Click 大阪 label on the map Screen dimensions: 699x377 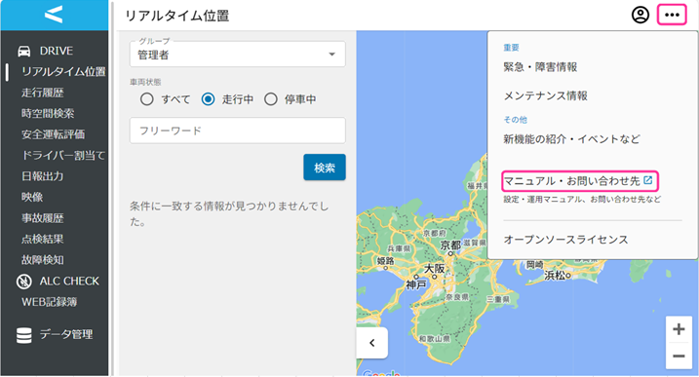[x=434, y=269]
